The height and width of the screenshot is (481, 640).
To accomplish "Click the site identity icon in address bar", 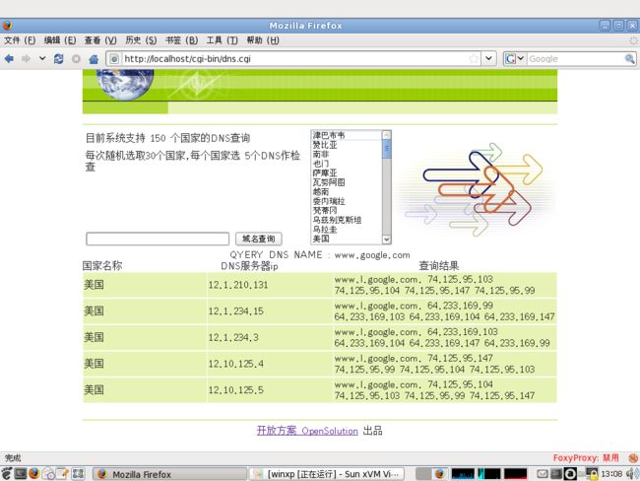I will tap(114, 59).
